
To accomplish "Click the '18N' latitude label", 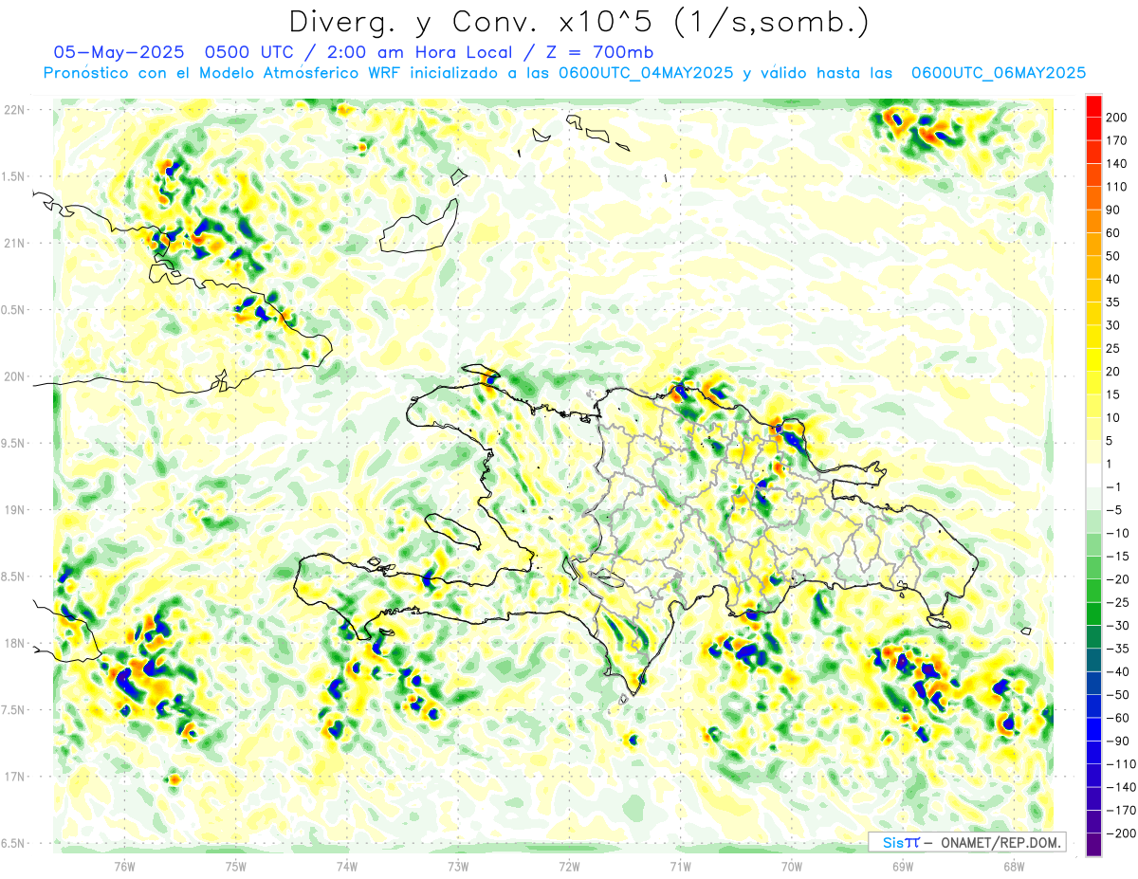I will tap(14, 643).
